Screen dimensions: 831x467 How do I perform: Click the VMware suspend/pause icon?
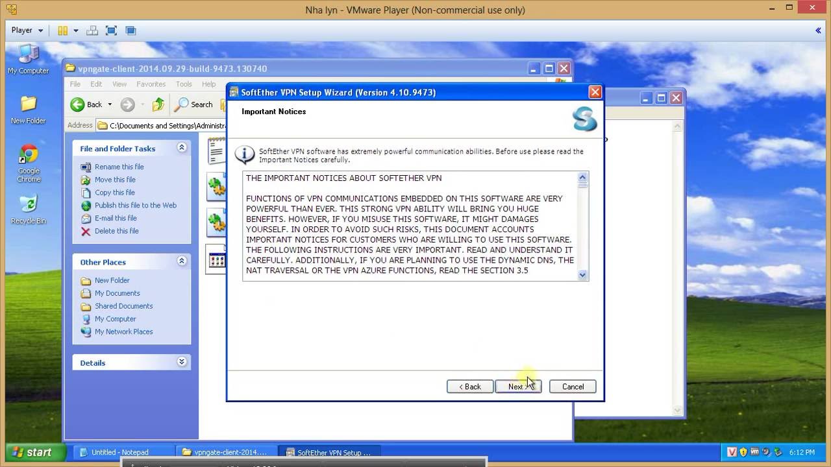[x=63, y=30]
